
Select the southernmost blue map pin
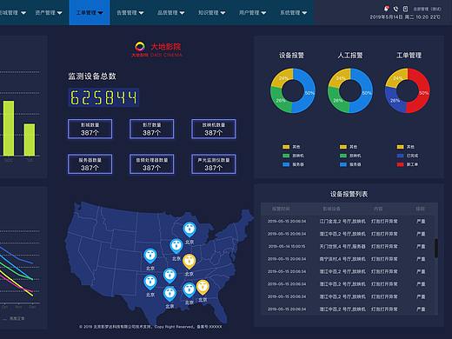(x=169, y=293)
